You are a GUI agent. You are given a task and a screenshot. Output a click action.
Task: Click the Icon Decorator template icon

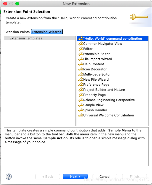tap(81, 69)
